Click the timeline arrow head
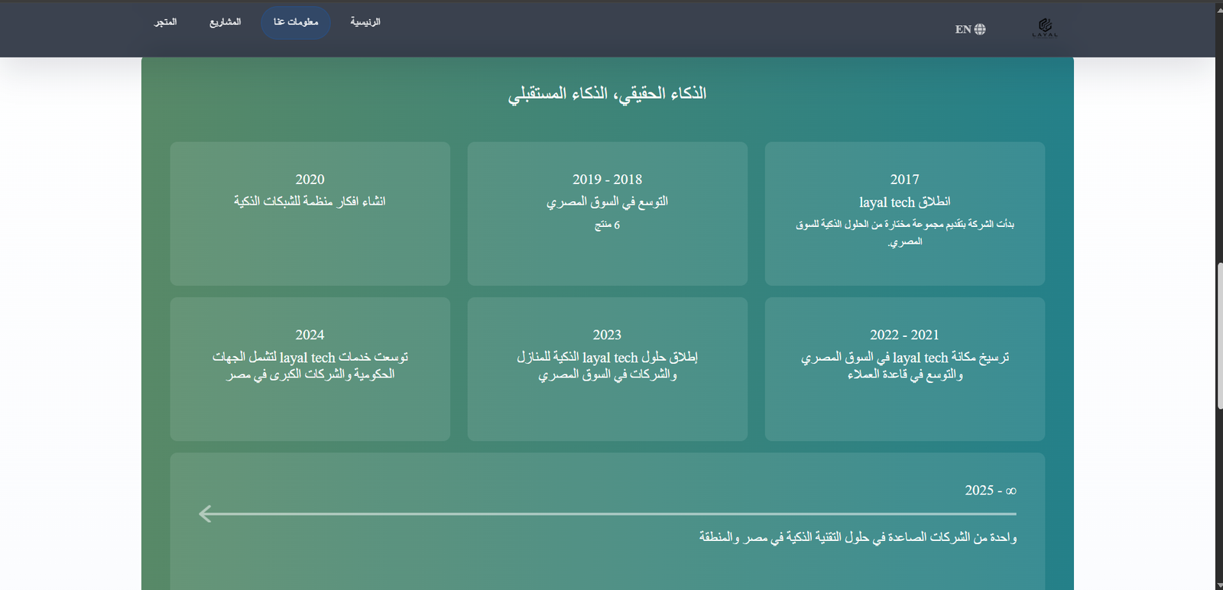Image resolution: width=1223 pixels, height=590 pixels. 205,514
